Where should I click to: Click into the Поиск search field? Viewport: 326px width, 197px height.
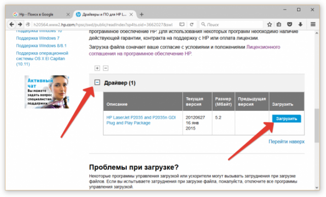(231, 24)
